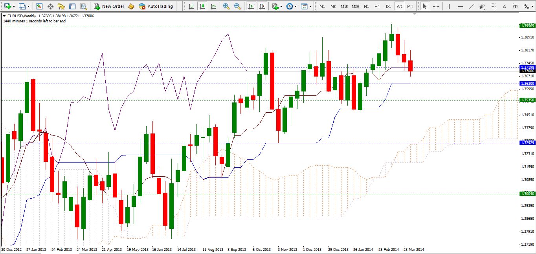This screenshot has height=254, width=536.
Task: Open the Strategy Tester icon
Action: click(83, 6)
